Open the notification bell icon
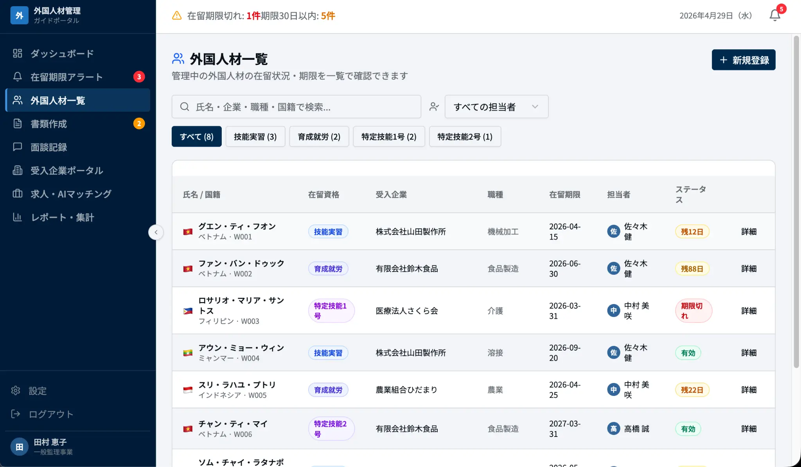801x467 pixels. pos(775,15)
